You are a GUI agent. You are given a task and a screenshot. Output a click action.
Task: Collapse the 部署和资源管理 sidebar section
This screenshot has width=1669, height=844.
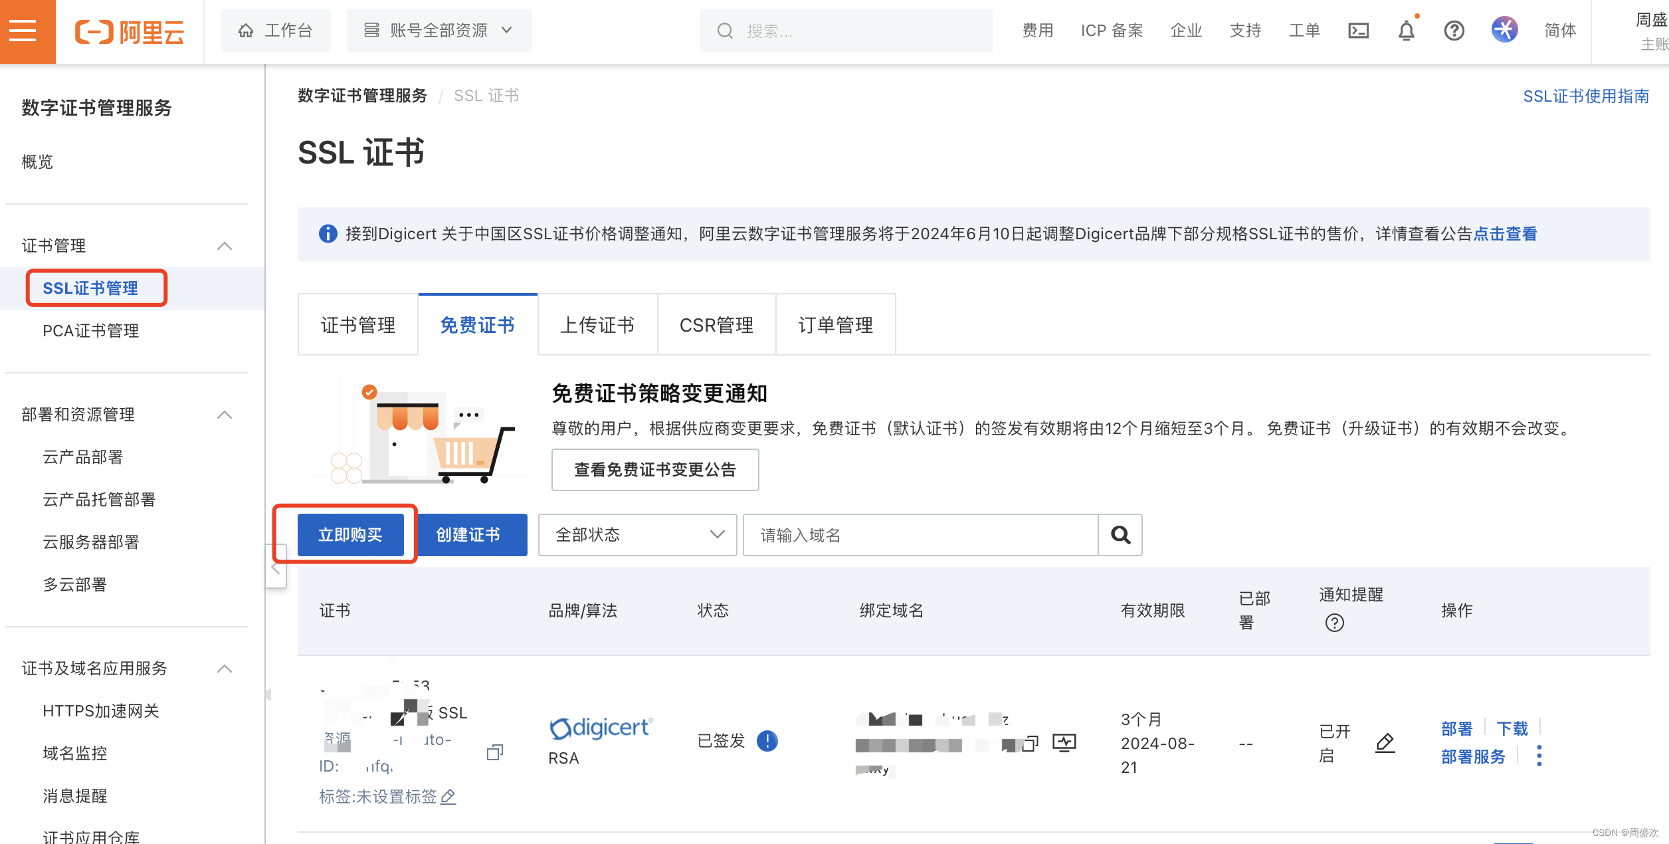coord(225,415)
